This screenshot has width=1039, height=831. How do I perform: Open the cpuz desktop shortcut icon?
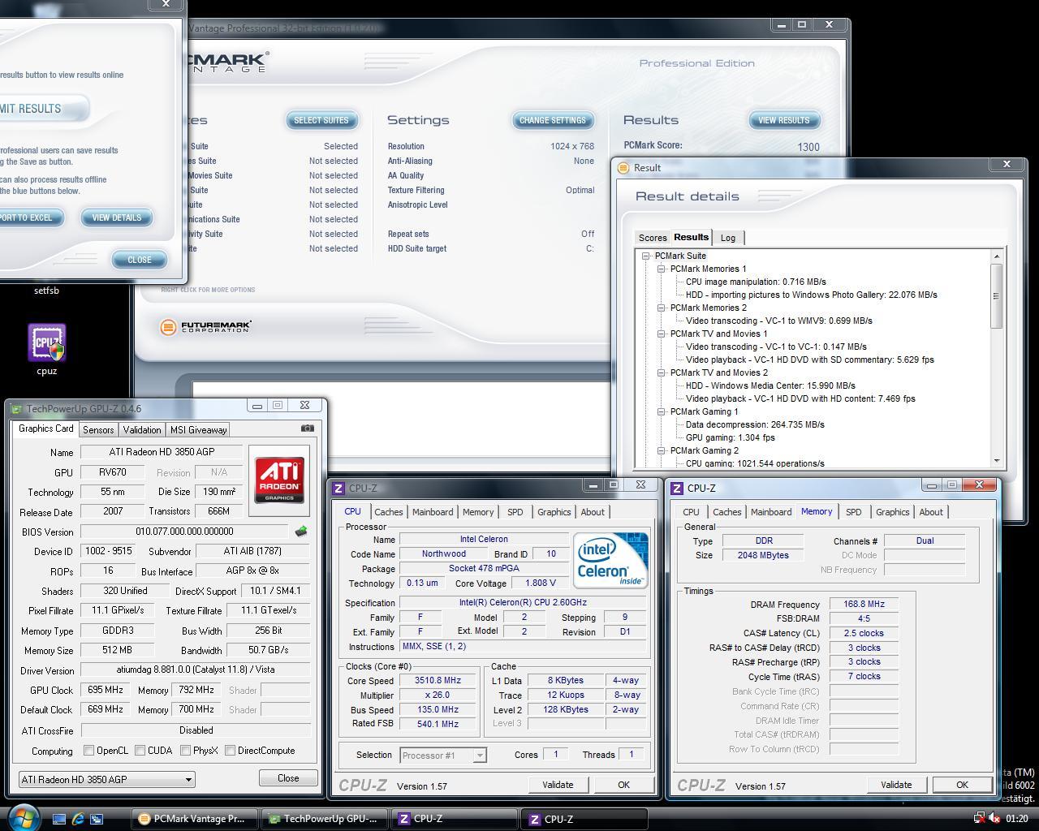pos(47,343)
